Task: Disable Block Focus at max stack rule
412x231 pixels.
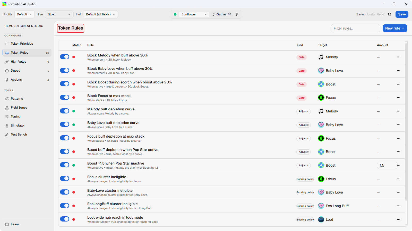Action: coord(65,97)
